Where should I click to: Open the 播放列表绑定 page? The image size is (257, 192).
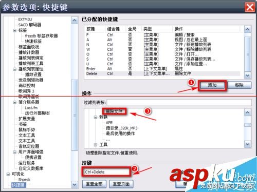tap(31, 58)
